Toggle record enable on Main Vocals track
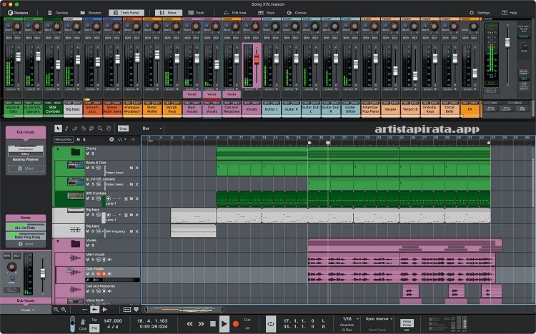 click(x=104, y=260)
